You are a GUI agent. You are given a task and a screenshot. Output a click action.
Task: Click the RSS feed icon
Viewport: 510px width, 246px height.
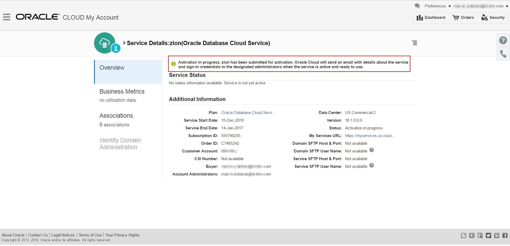[464, 235]
